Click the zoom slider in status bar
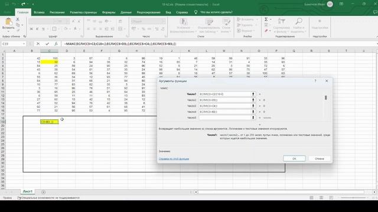The image size is (378, 212). [353, 198]
